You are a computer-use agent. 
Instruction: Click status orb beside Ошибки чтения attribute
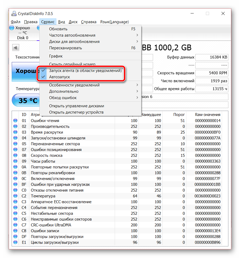pos(15,121)
